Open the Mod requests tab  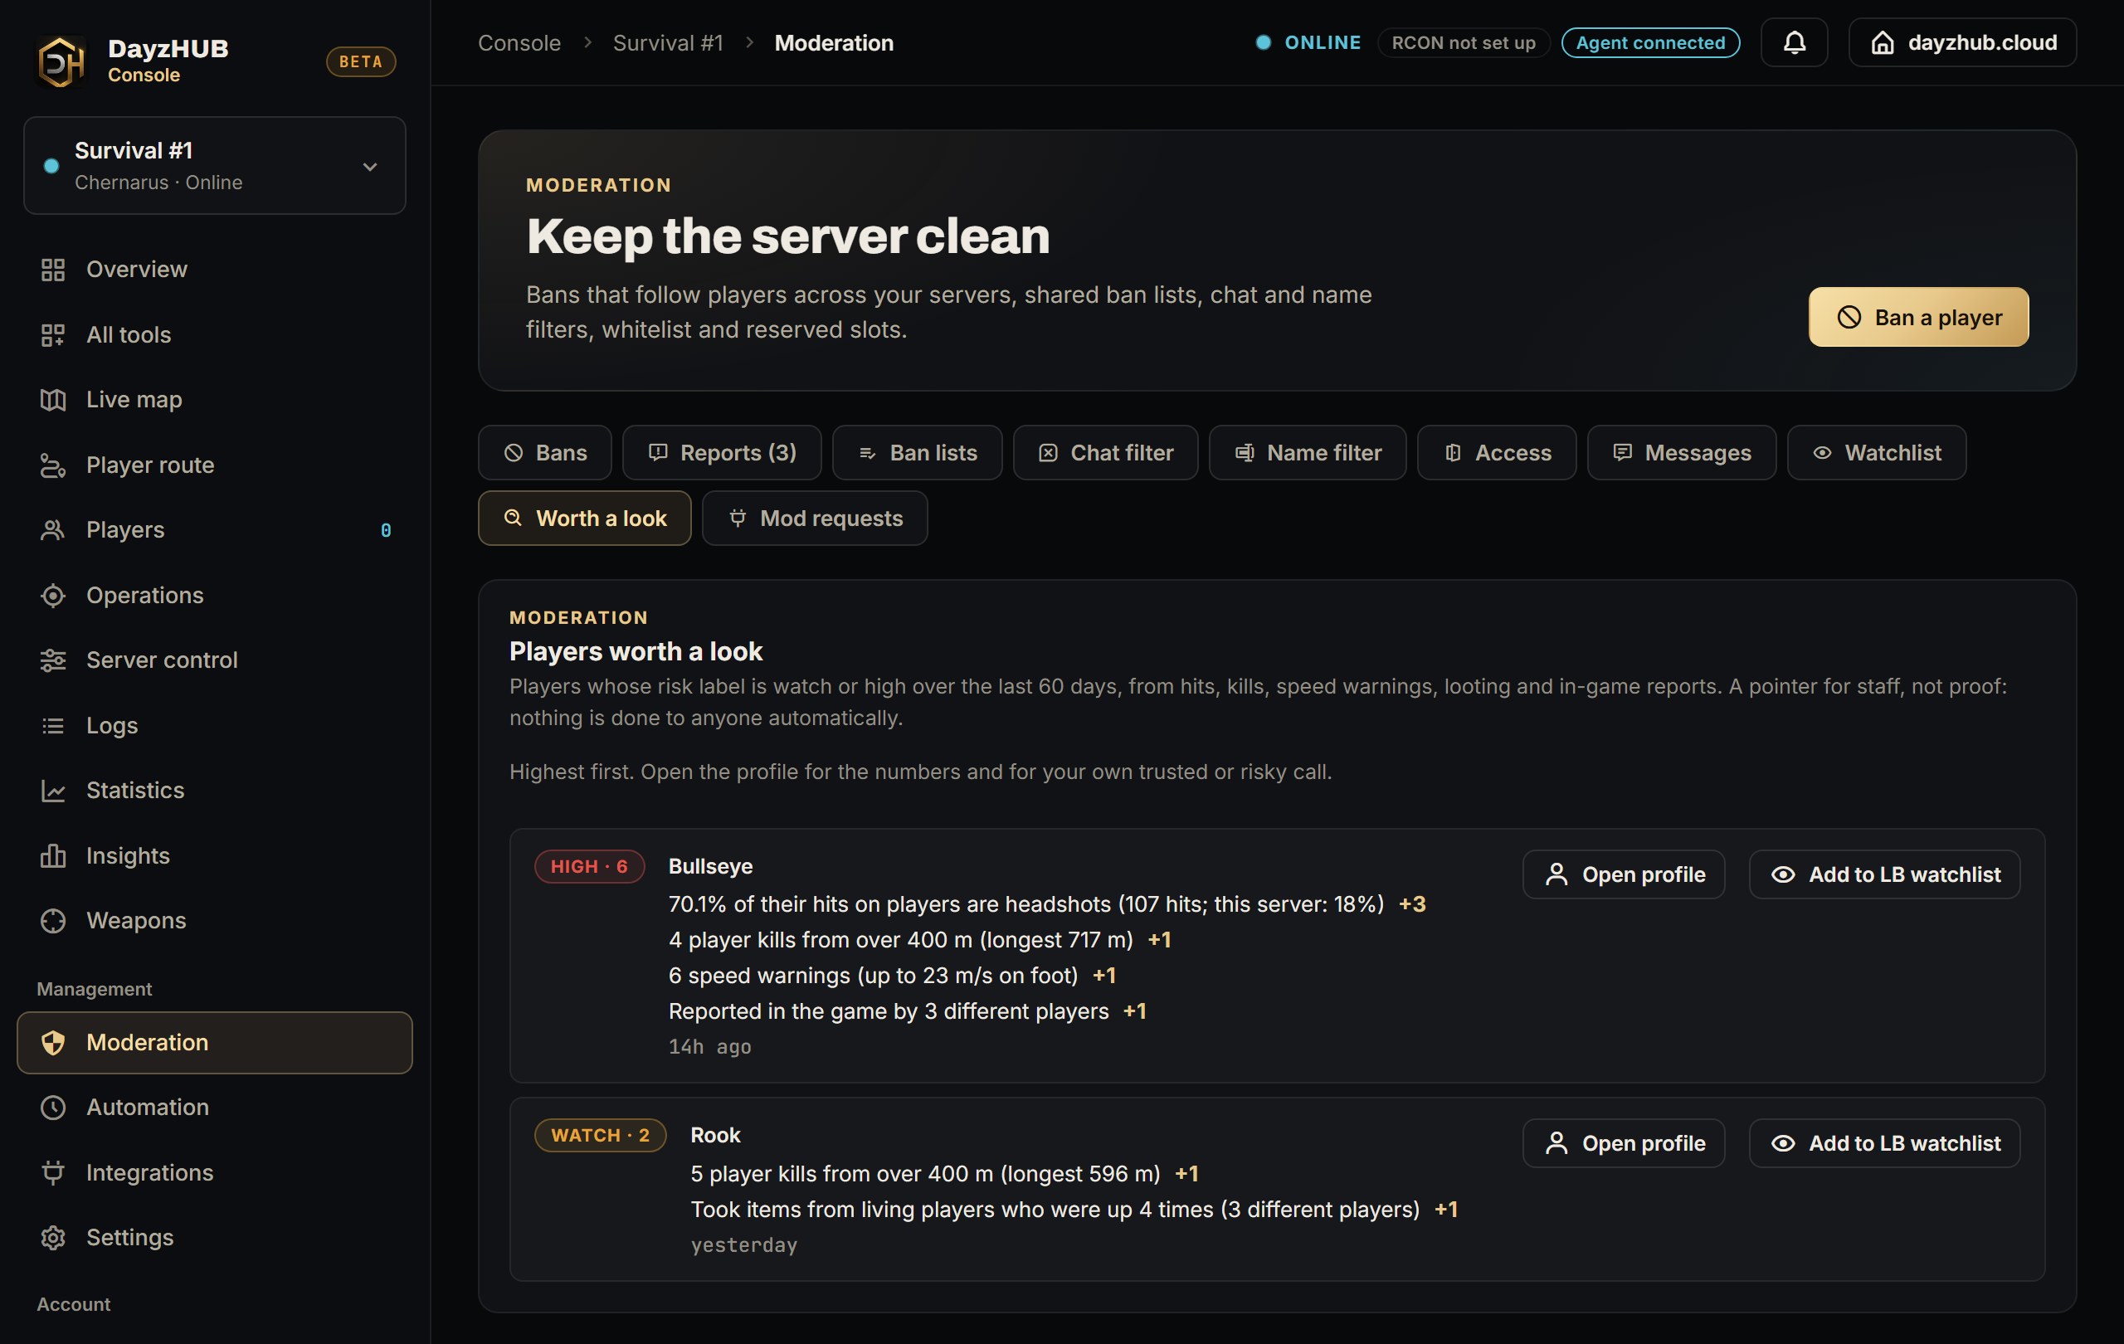[814, 518]
